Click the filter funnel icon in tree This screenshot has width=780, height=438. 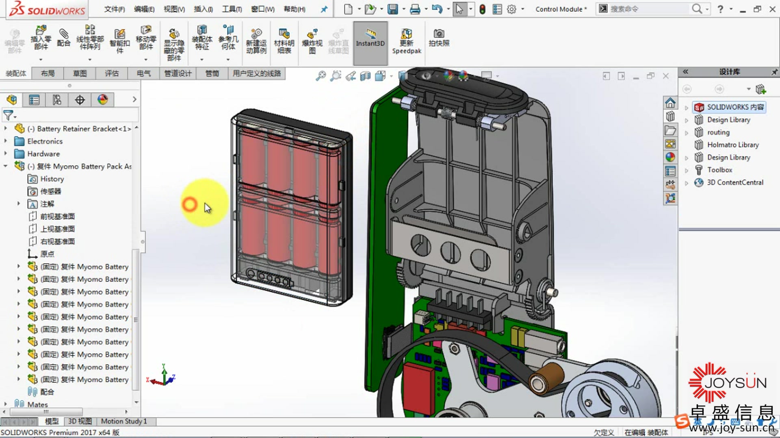click(8, 115)
